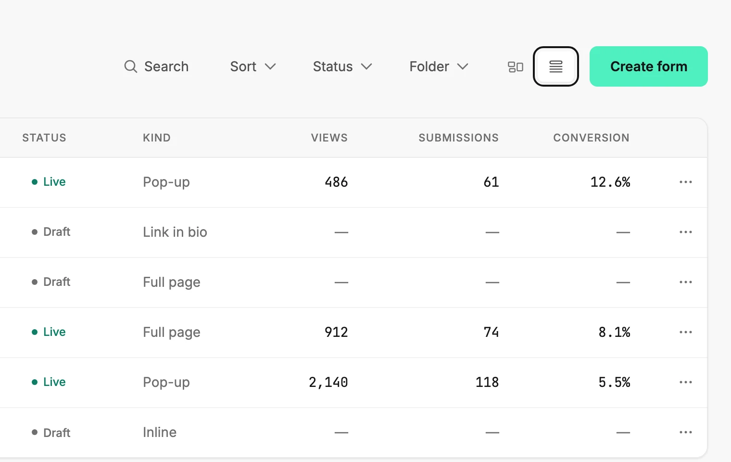Image resolution: width=731 pixels, height=462 pixels.
Task: Click the 8.1% conversion value
Action: coord(614,332)
